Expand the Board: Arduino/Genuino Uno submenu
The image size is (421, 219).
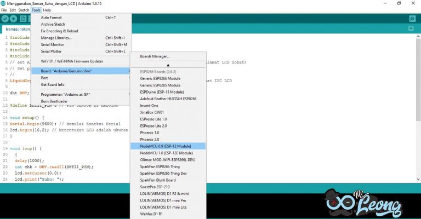click(x=81, y=71)
